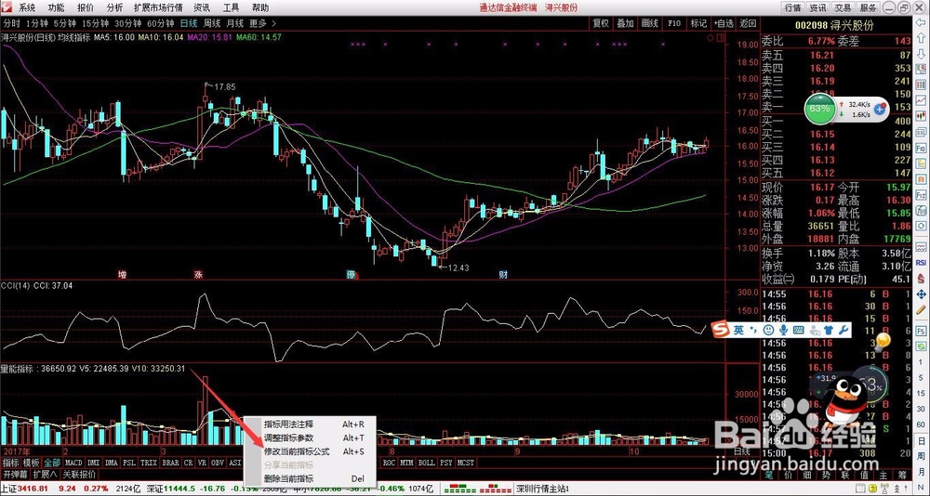930x496 pixels.
Task: Click the FS icon in right sidebar
Action: pos(921,332)
